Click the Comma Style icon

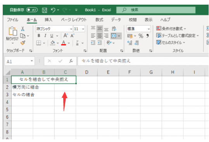click(148, 36)
